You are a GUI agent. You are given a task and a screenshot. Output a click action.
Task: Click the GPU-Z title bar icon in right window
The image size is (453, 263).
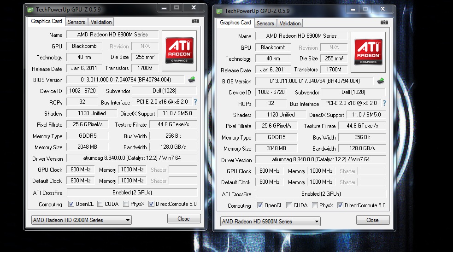(219, 11)
